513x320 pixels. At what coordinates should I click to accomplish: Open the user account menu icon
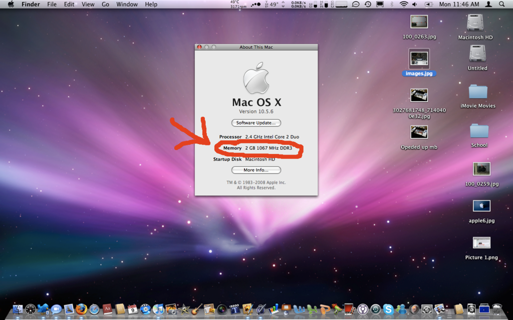click(488, 4)
